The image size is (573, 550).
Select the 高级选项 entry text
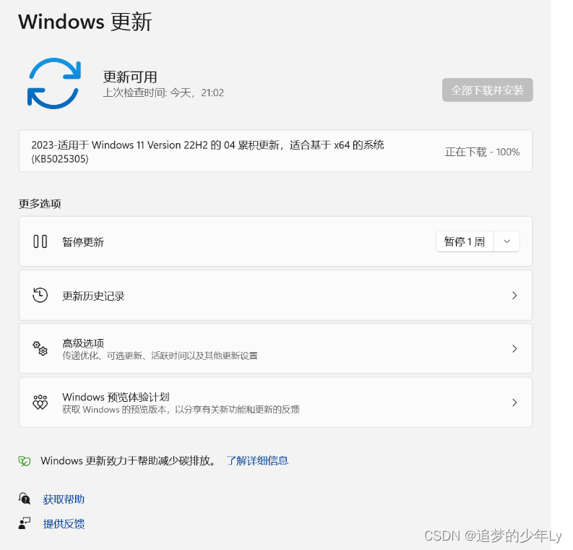point(83,343)
